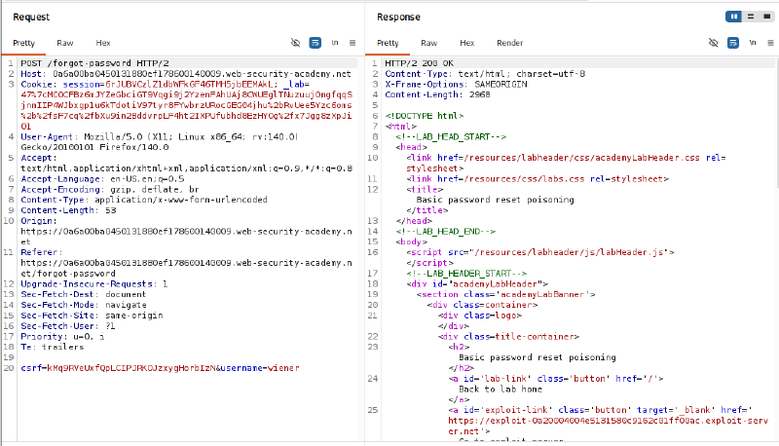Click the DOCTYPE html line in response
779x446 pixels.
(425, 116)
